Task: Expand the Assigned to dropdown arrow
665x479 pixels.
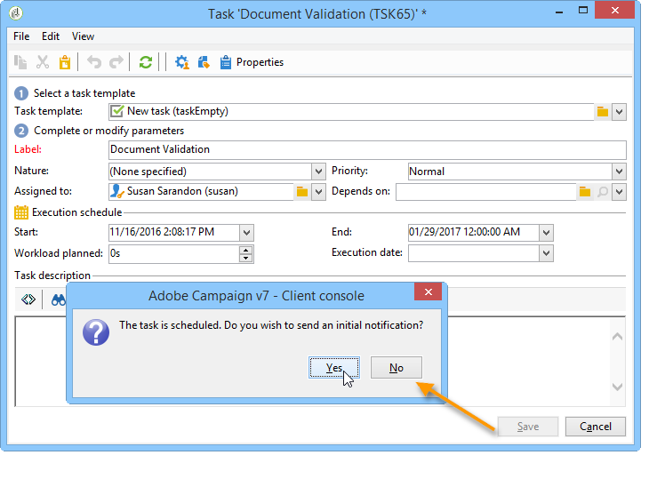Action: (318, 192)
